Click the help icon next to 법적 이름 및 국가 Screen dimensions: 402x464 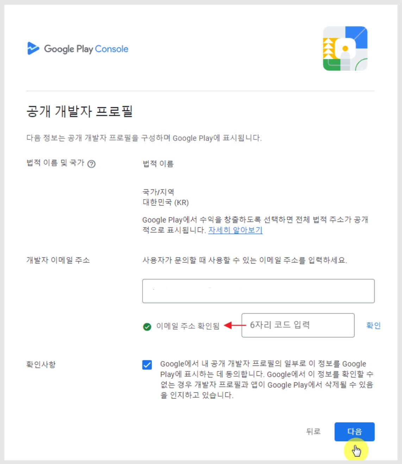coord(92,164)
